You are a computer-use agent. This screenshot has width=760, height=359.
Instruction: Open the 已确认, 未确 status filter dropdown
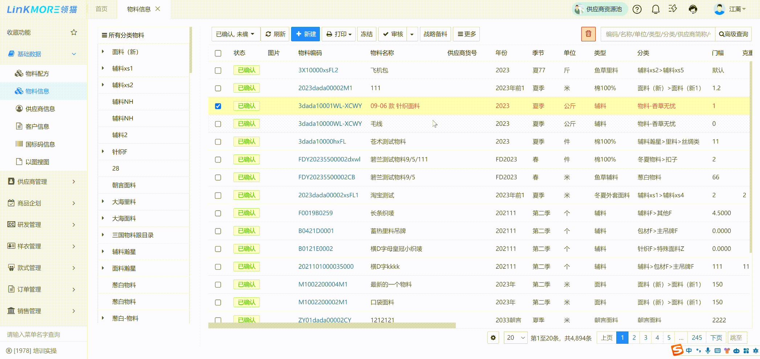pos(236,34)
